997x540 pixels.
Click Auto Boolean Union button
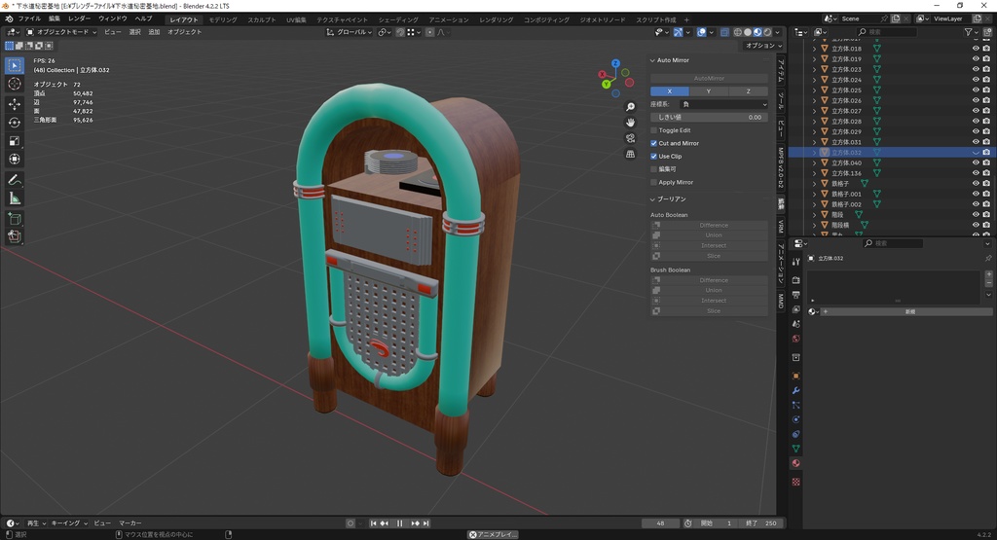click(x=709, y=235)
